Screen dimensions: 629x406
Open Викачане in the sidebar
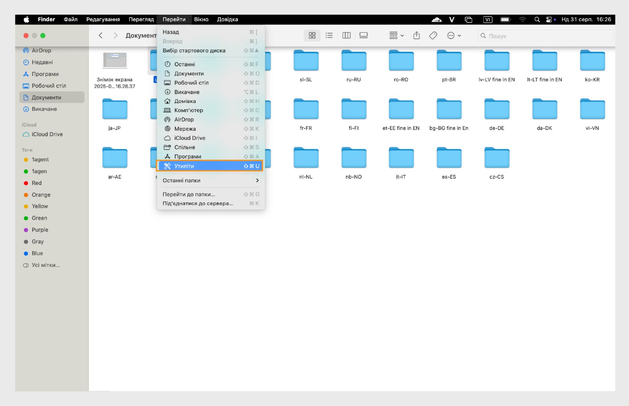click(x=44, y=109)
